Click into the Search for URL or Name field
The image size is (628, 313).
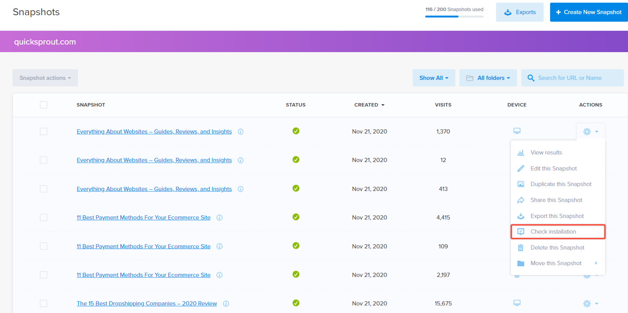coord(572,78)
